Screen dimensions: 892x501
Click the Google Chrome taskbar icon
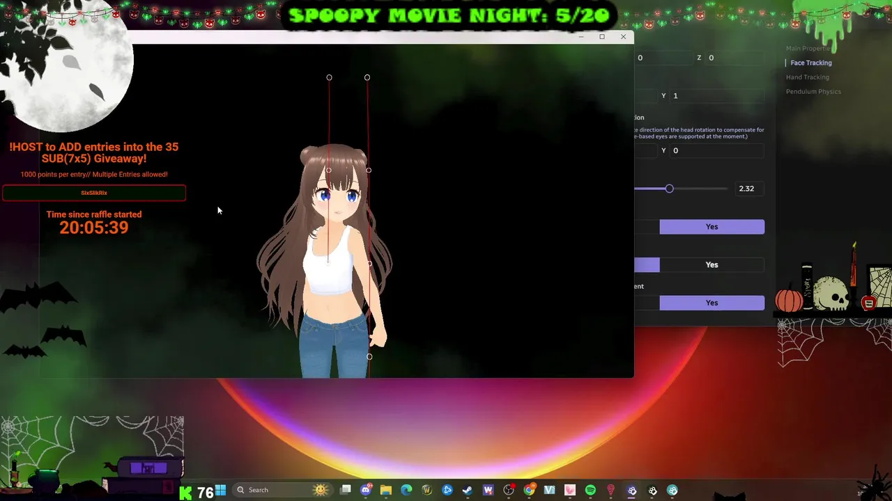click(x=529, y=490)
